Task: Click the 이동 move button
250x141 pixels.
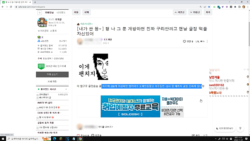Action: (76, 12)
